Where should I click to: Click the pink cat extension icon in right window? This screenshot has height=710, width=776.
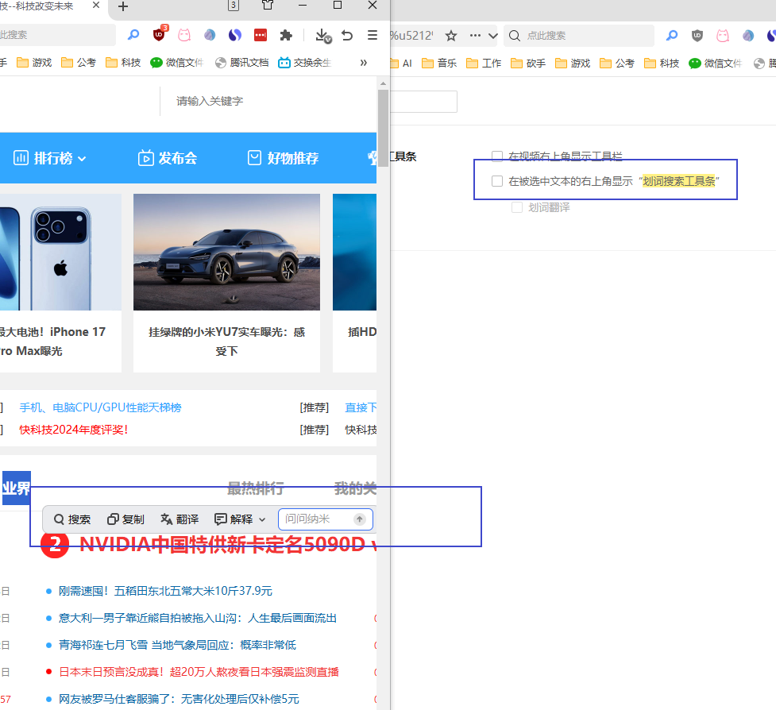pyautogui.click(x=723, y=36)
